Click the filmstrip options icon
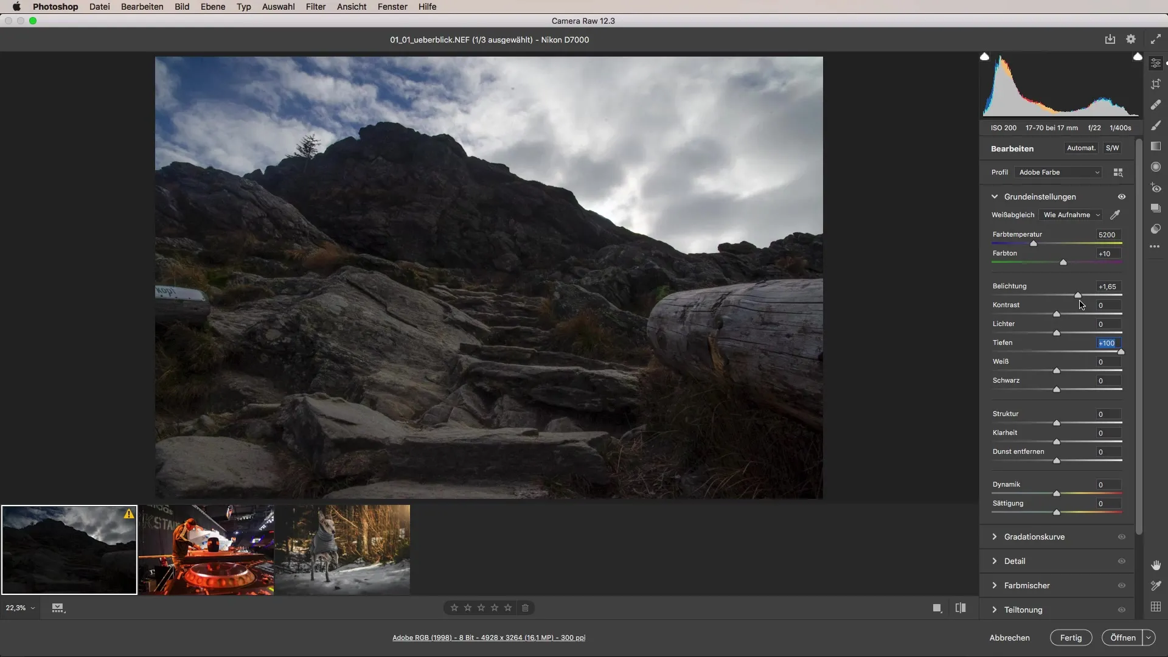 [58, 608]
